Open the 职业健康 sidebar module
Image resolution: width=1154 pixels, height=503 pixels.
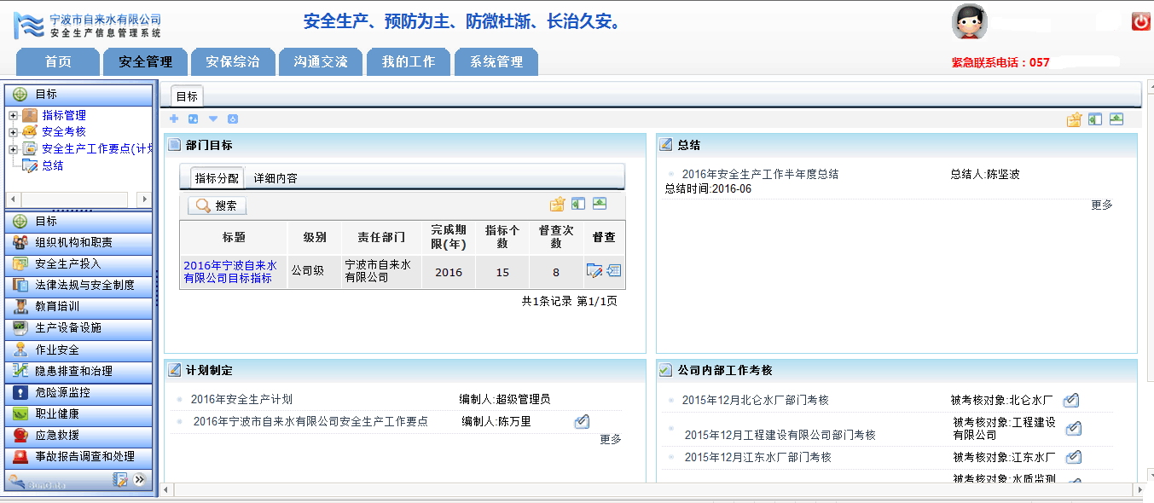[x=78, y=414]
